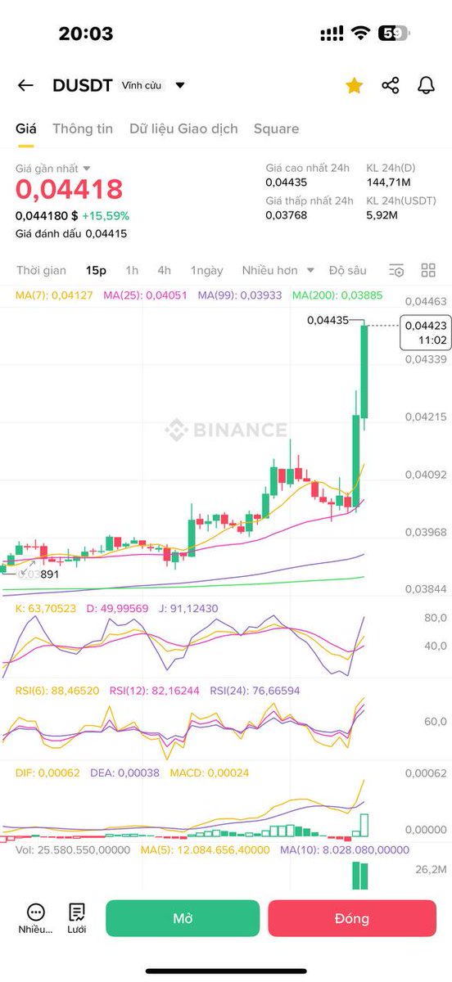
Task: Switch chart to 4h interval
Action: pos(165,270)
